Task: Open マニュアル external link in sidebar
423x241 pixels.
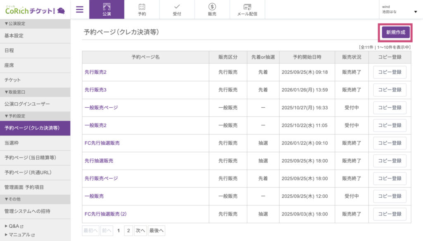Action: 19,234
